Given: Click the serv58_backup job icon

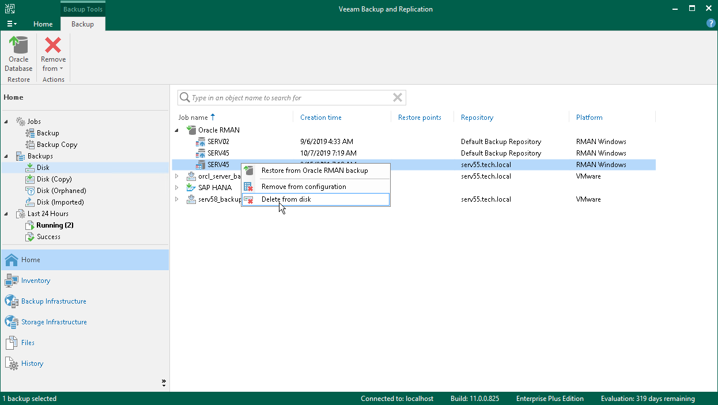Looking at the screenshot, I should (191, 199).
